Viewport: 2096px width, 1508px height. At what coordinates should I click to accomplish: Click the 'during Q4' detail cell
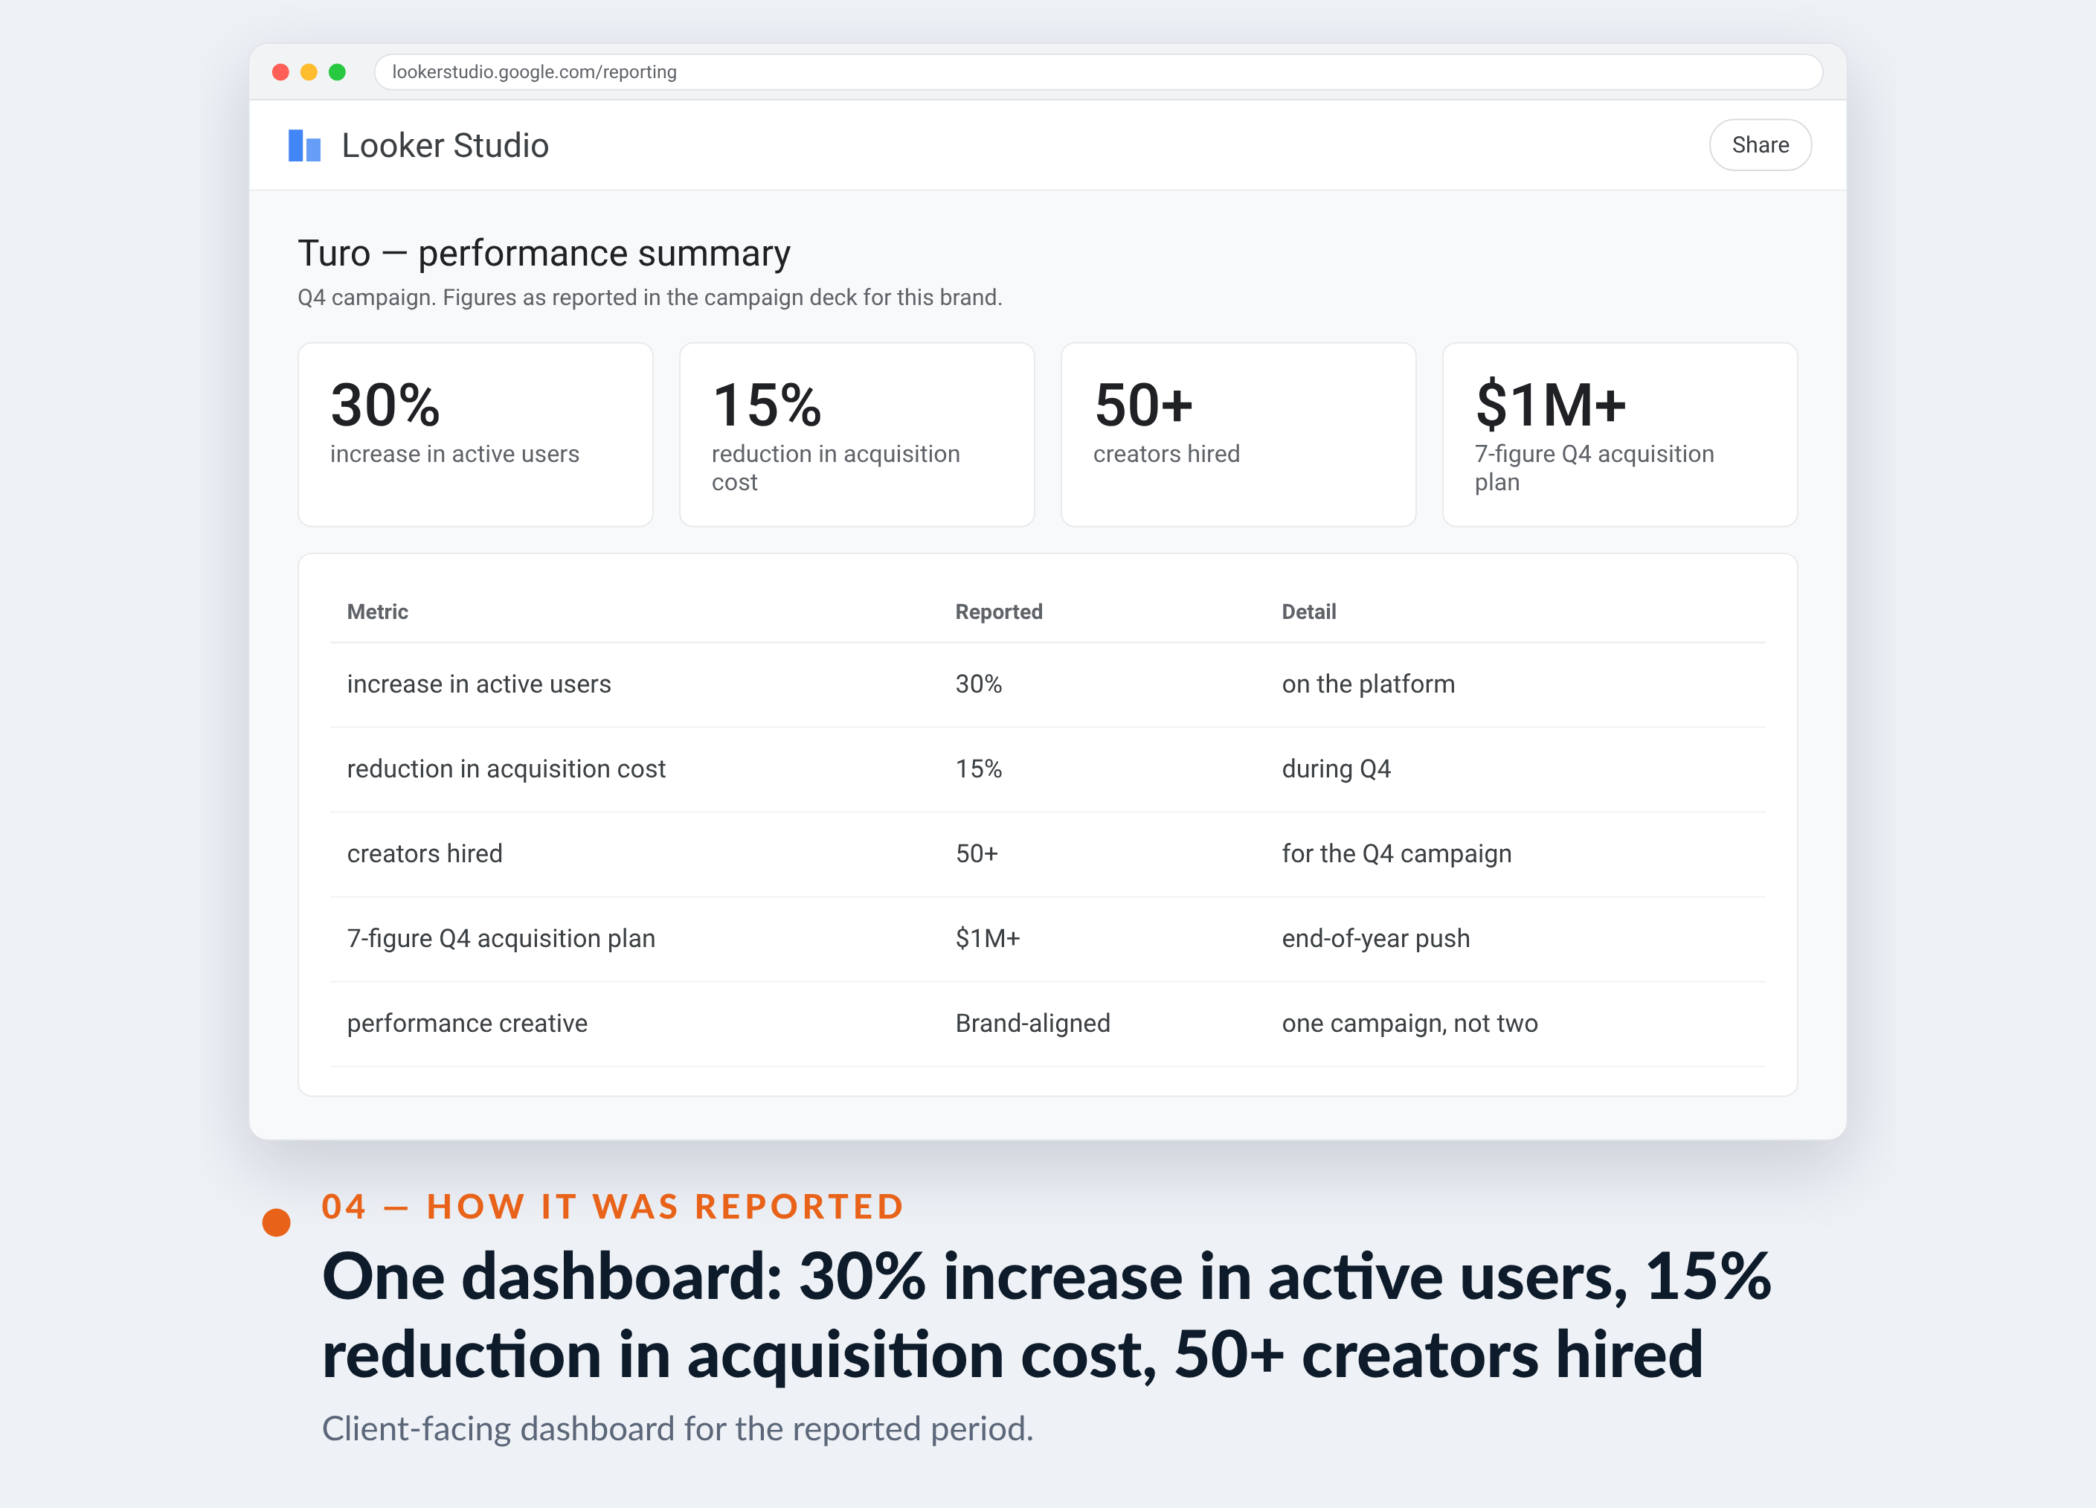pos(1335,769)
